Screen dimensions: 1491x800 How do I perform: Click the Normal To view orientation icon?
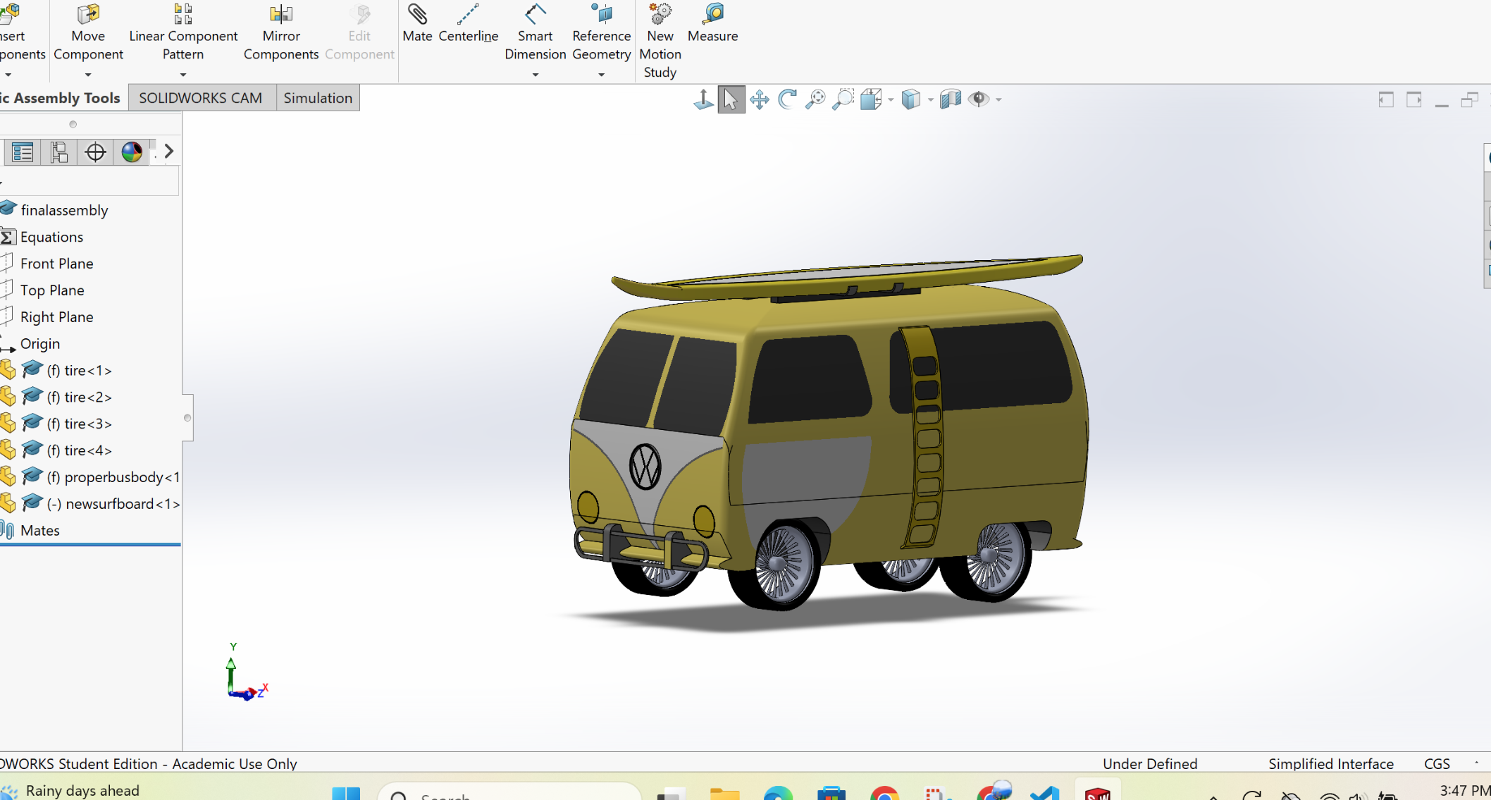(x=703, y=99)
